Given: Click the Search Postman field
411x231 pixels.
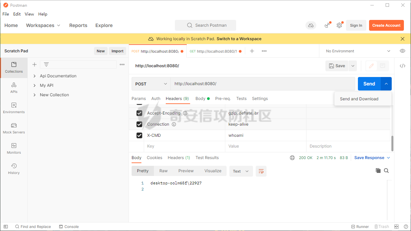Looking at the screenshot, I should [205, 25].
